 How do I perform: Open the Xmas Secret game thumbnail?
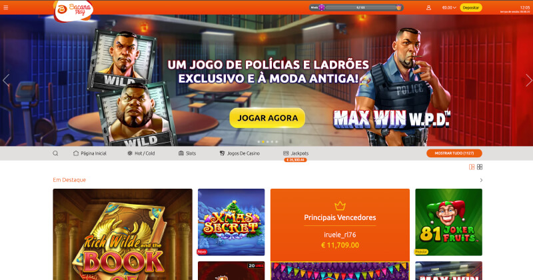231,222
